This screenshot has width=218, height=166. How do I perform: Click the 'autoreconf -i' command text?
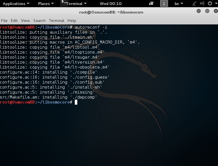point(91,27)
